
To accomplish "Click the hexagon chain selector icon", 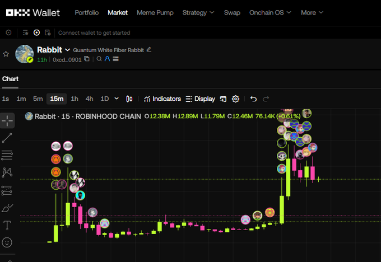I will point(8,32).
